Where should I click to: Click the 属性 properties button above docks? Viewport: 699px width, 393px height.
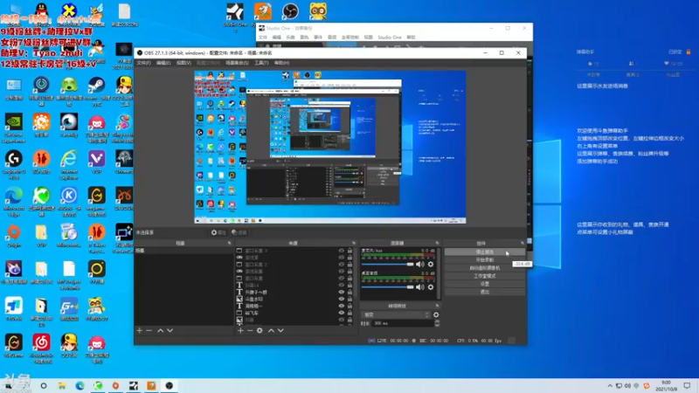click(218, 232)
